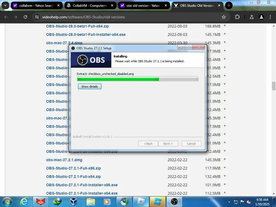Close the OBS Studio Old Versions tab
Screen dimensions: 276x207
point(219,5)
